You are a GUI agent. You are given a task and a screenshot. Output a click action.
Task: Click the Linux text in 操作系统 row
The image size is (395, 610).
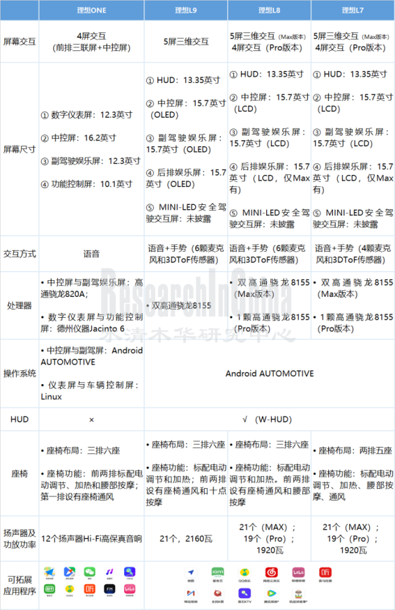coord(52,397)
